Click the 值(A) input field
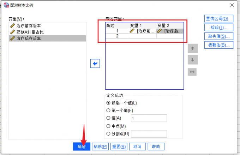 (x=149, y=118)
